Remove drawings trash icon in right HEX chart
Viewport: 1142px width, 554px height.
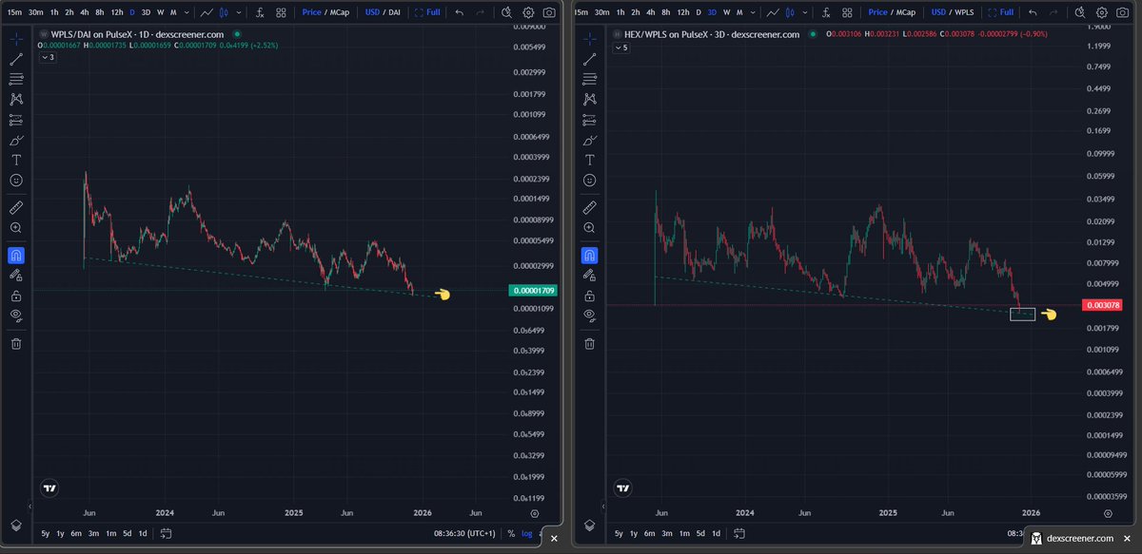tap(590, 343)
